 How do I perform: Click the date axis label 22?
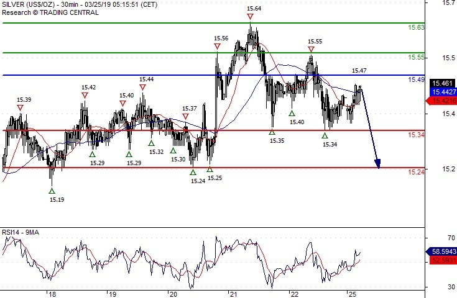point(295,294)
